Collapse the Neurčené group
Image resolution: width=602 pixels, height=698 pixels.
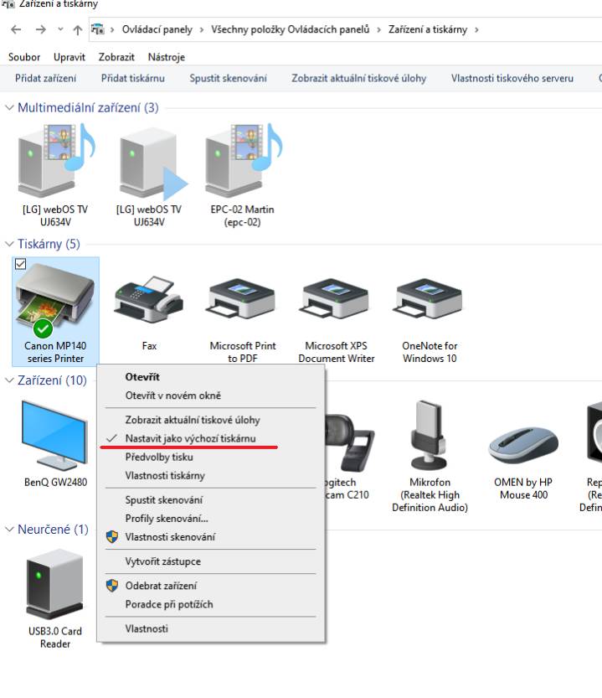(9, 530)
